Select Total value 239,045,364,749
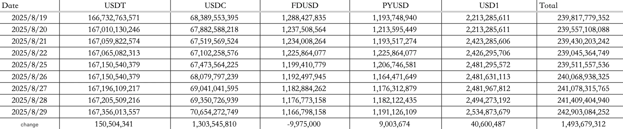Screen dimensions: 623x129 pos(583,53)
